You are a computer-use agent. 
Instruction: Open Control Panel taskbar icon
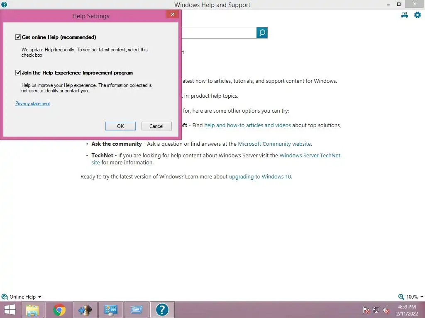point(110,310)
